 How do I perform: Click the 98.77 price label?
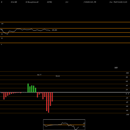click(x=39, y=75)
